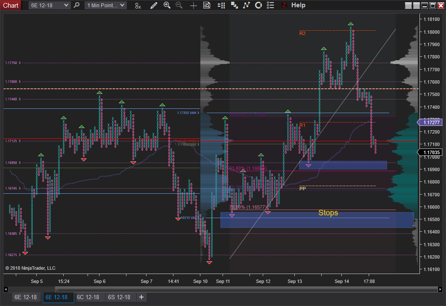The image size is (446, 306).
Task: Click the horizontal scrollbar thumb
Action: (x=246, y=289)
